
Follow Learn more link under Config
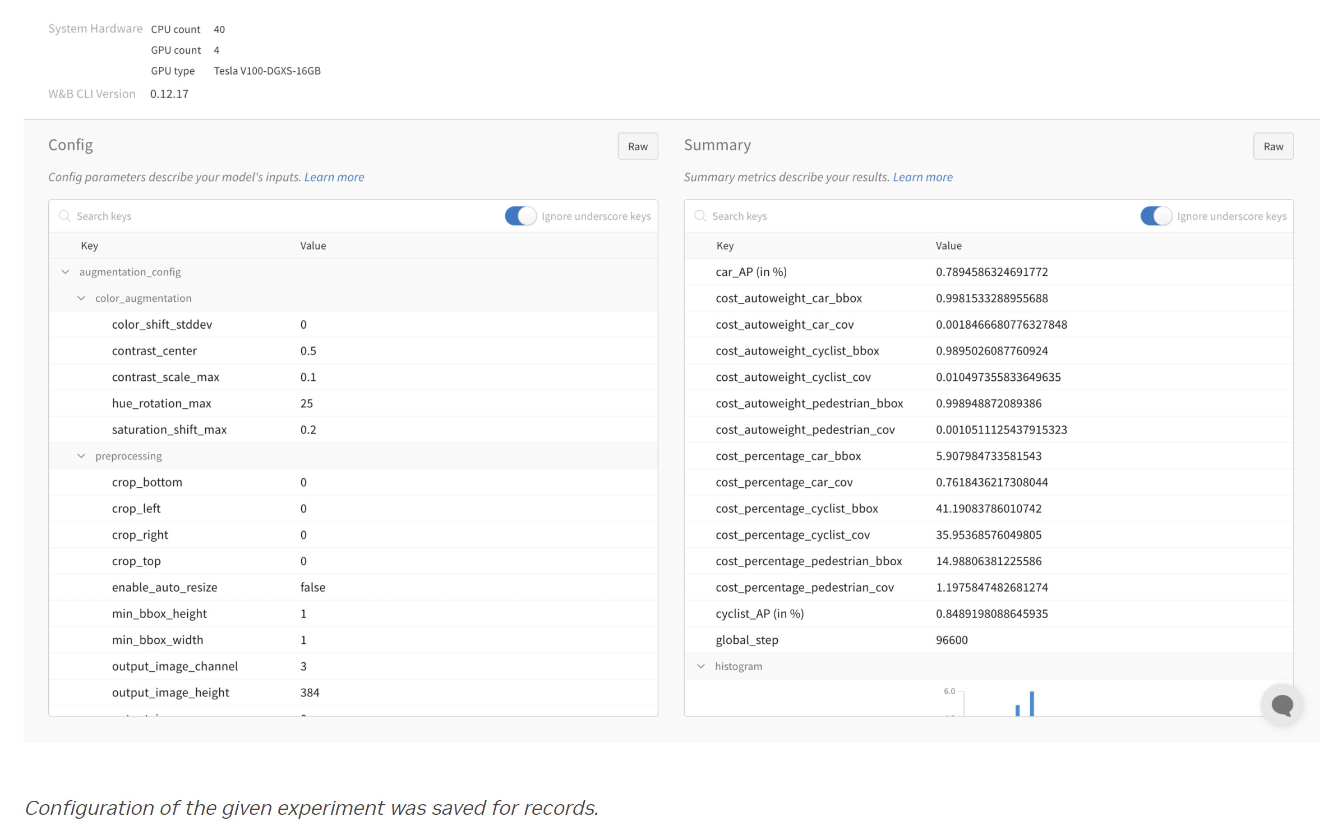pos(334,177)
